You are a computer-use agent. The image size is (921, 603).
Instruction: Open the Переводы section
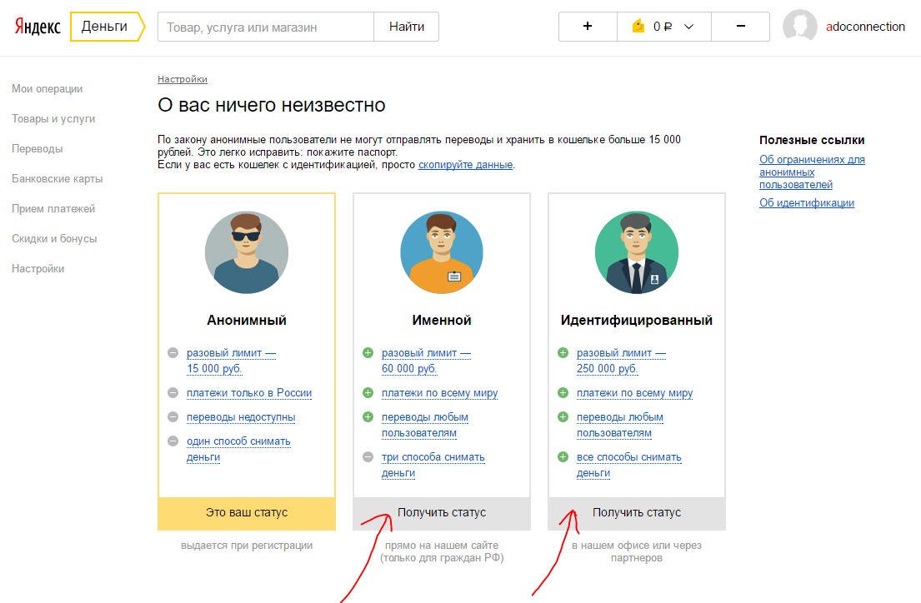click(x=37, y=148)
